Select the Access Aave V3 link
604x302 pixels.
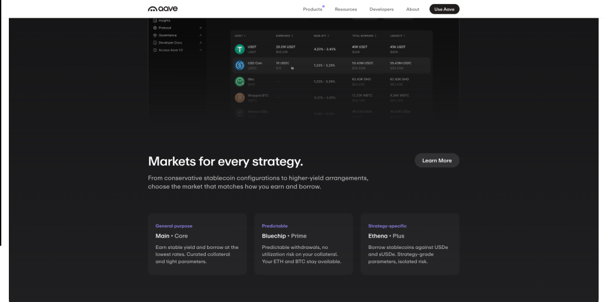[x=170, y=50]
